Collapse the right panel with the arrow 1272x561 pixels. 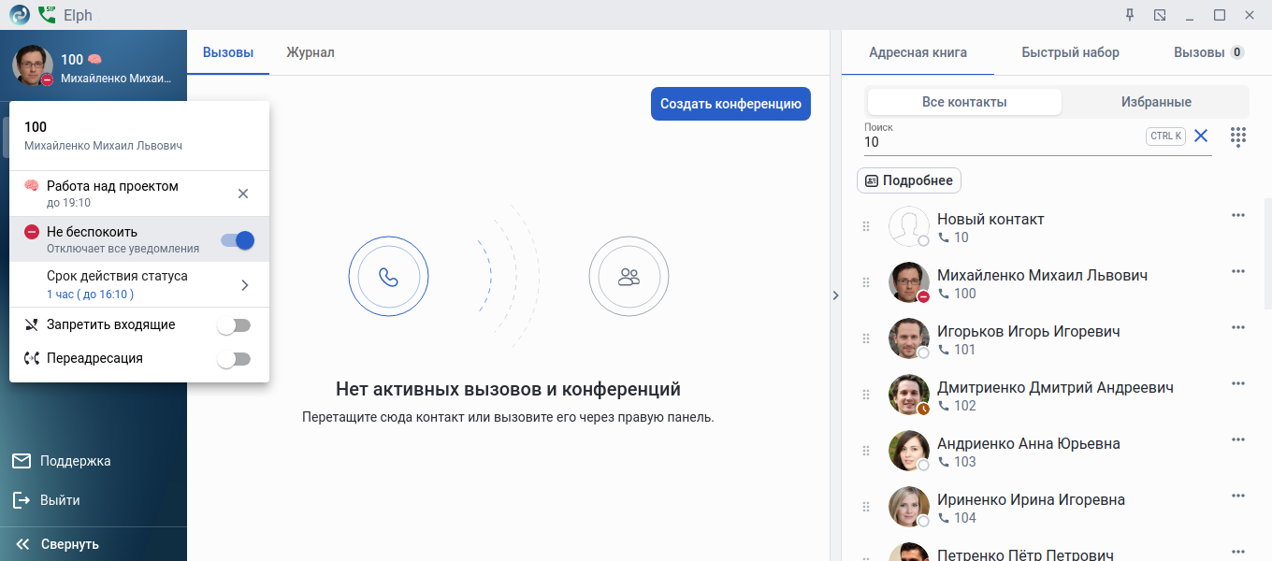pyautogui.click(x=835, y=295)
